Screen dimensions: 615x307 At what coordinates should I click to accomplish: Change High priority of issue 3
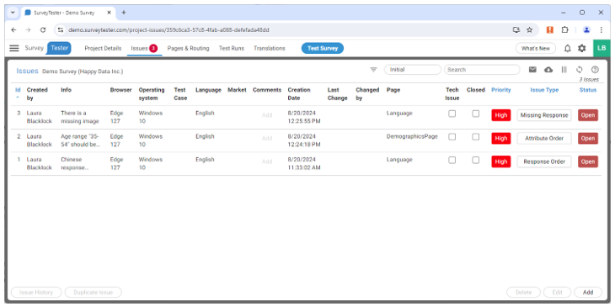(501, 115)
